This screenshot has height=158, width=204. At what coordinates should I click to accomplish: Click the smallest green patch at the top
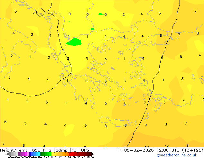(x=101, y=14)
